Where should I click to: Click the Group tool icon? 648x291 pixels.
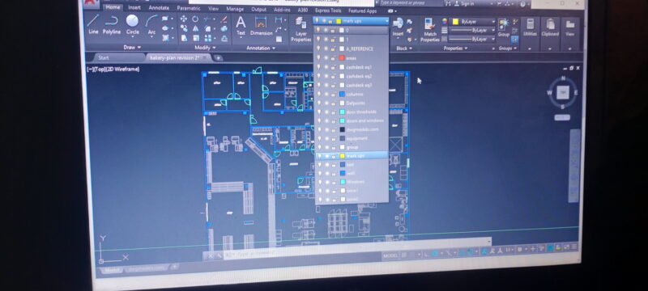(x=503, y=27)
